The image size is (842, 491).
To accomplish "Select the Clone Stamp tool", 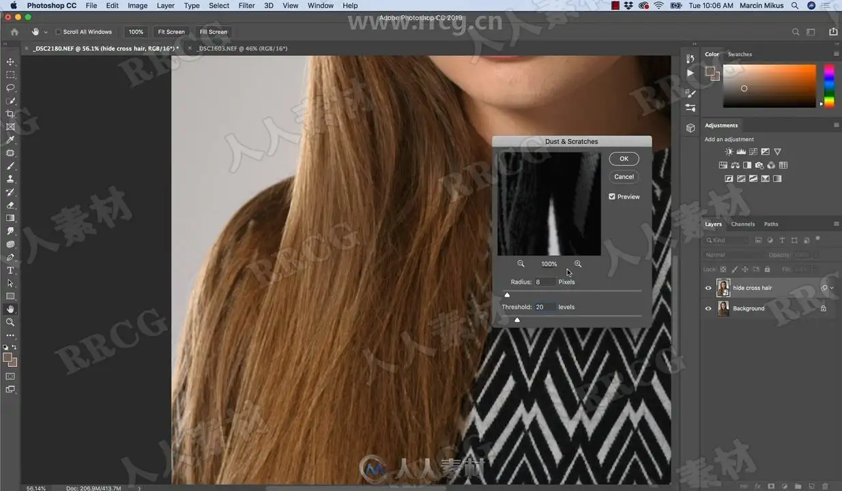I will click(x=10, y=179).
